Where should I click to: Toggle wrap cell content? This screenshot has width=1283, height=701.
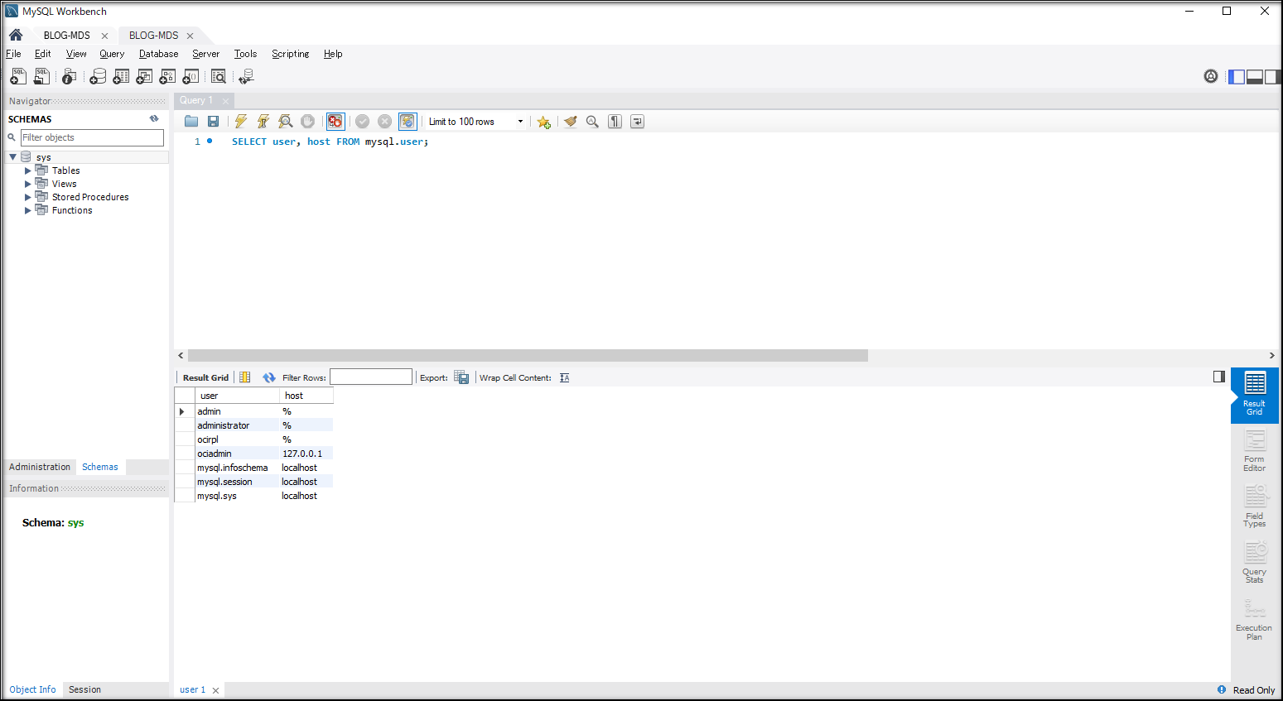(x=564, y=377)
